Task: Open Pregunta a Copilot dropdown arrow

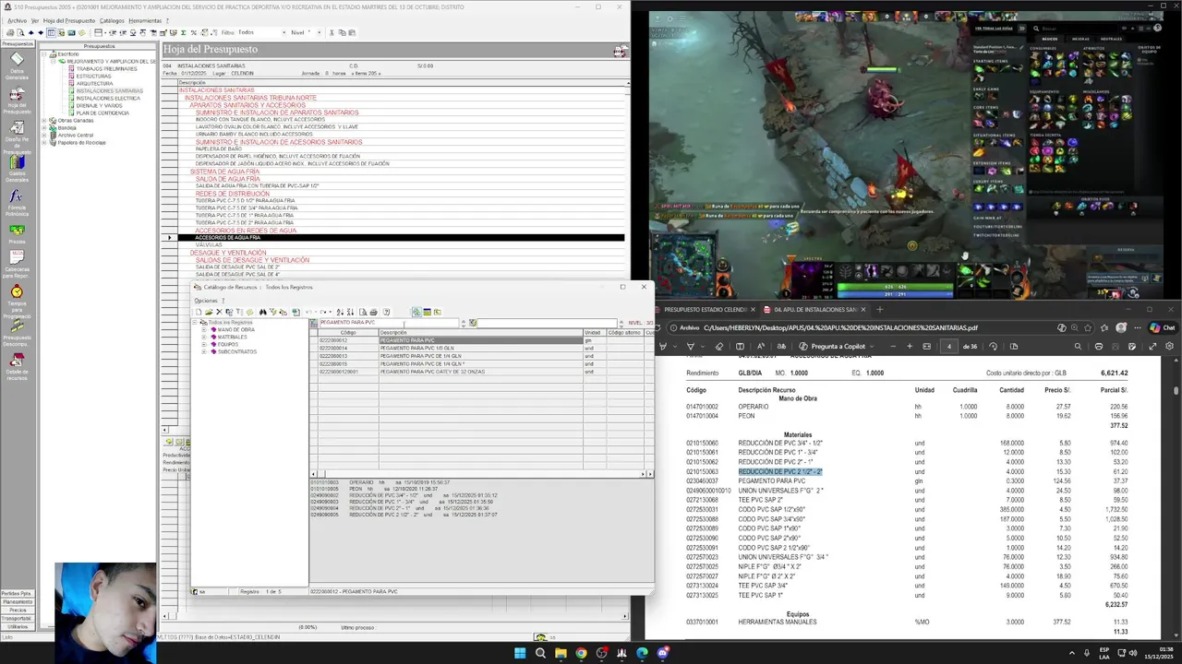Action: coord(872,346)
